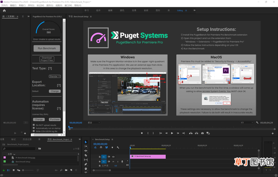Go to Out point in Program Monitor
Viewport: 278px width, 177px height.
click(183, 133)
